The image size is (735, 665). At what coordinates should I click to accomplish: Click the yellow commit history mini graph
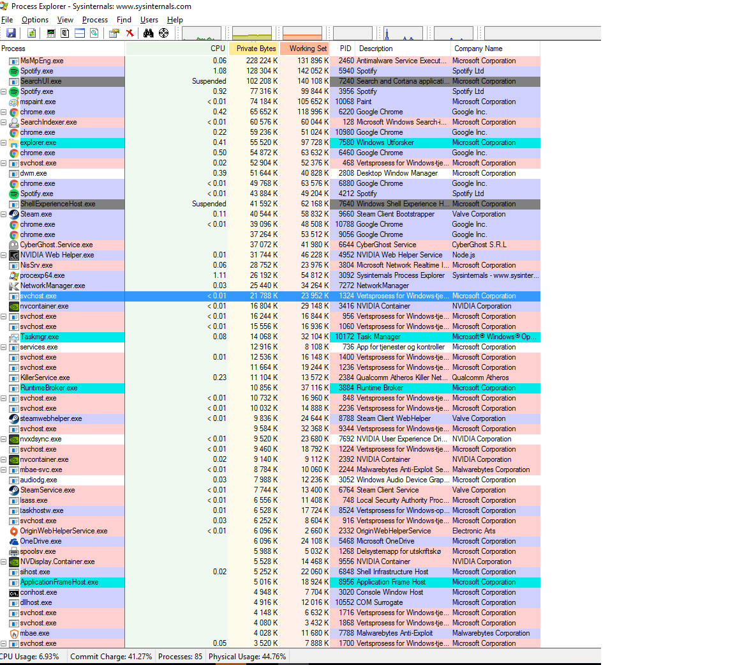click(x=252, y=33)
